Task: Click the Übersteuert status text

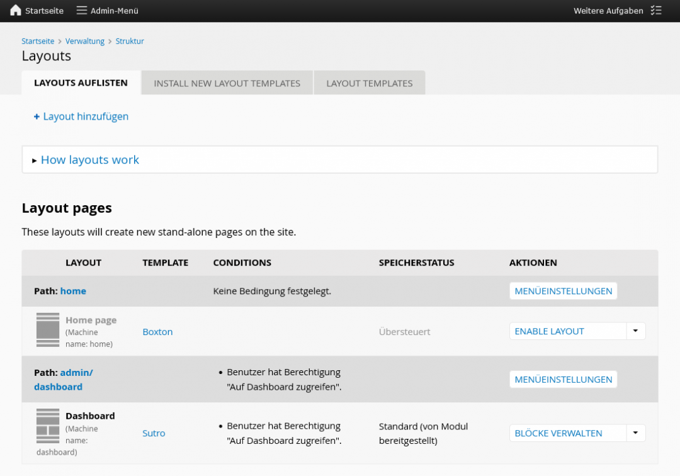Action: (x=405, y=332)
